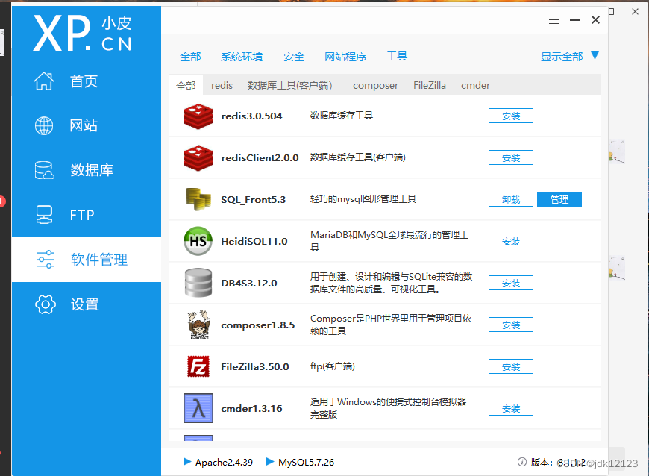
Task: Click the triangle arrow beside 显示全部
Action: 595,55
